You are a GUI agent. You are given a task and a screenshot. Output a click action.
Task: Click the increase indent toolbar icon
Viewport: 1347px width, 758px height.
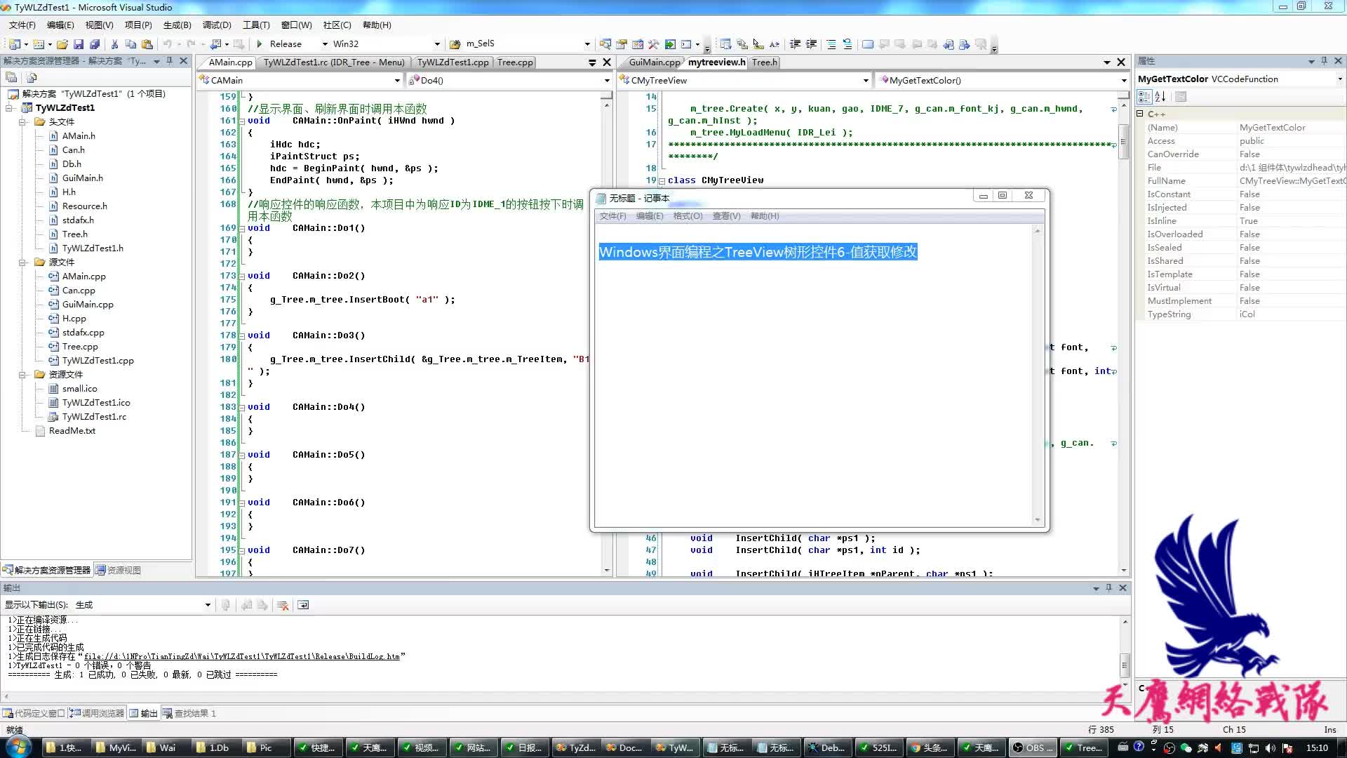pyautogui.click(x=811, y=44)
